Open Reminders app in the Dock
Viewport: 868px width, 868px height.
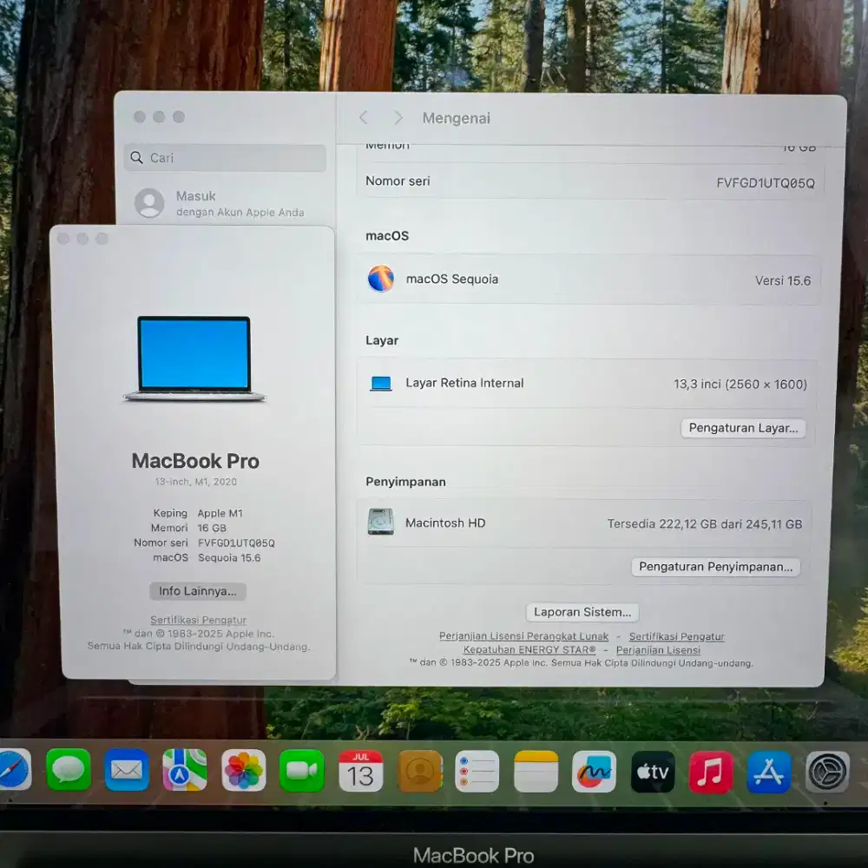pyautogui.click(x=477, y=771)
